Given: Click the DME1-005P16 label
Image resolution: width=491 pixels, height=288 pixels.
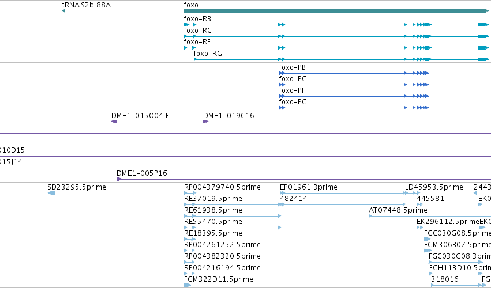Looking at the screenshot, I should (142, 173).
